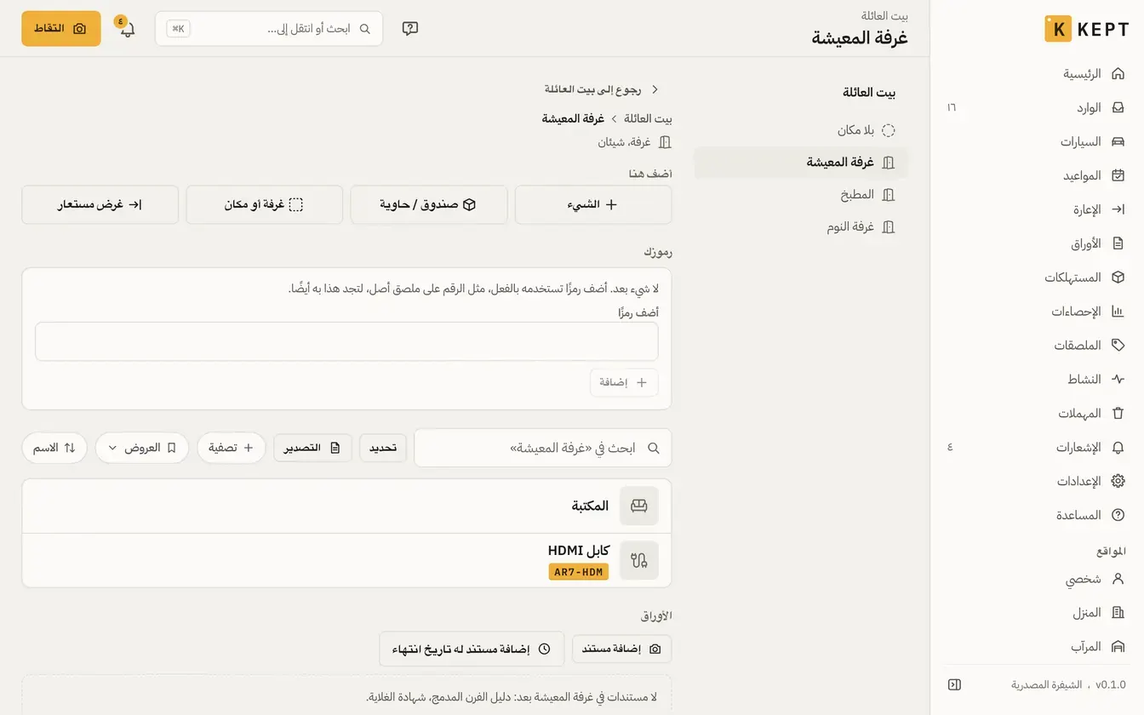1144x715 pixels.
Task: Open the تصفية filter chip
Action: coord(232,448)
